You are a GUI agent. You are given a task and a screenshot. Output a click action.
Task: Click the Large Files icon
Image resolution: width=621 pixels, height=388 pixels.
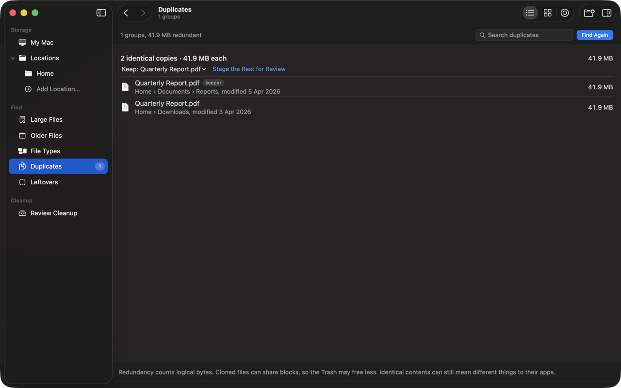(22, 120)
